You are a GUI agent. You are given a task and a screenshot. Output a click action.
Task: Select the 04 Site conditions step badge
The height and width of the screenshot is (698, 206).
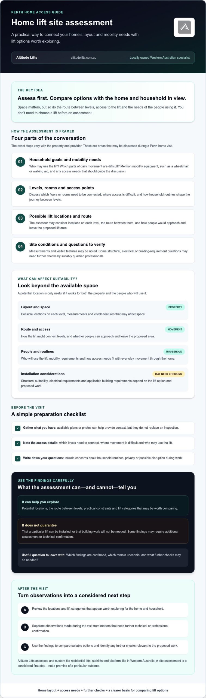(x=20, y=246)
